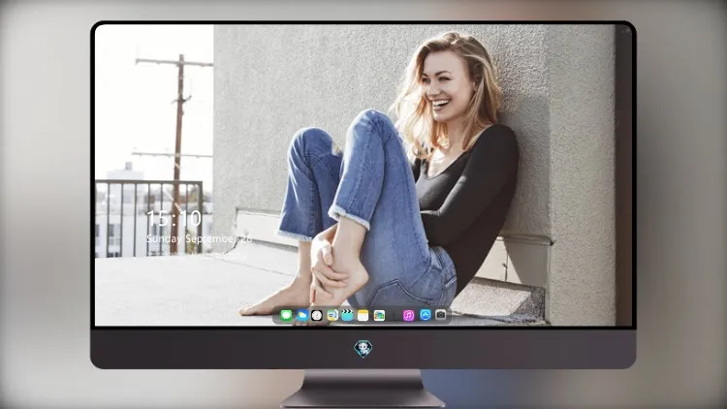The height and width of the screenshot is (409, 727).
Task: Click the Sunday September 28 date text
Action: tap(200, 238)
